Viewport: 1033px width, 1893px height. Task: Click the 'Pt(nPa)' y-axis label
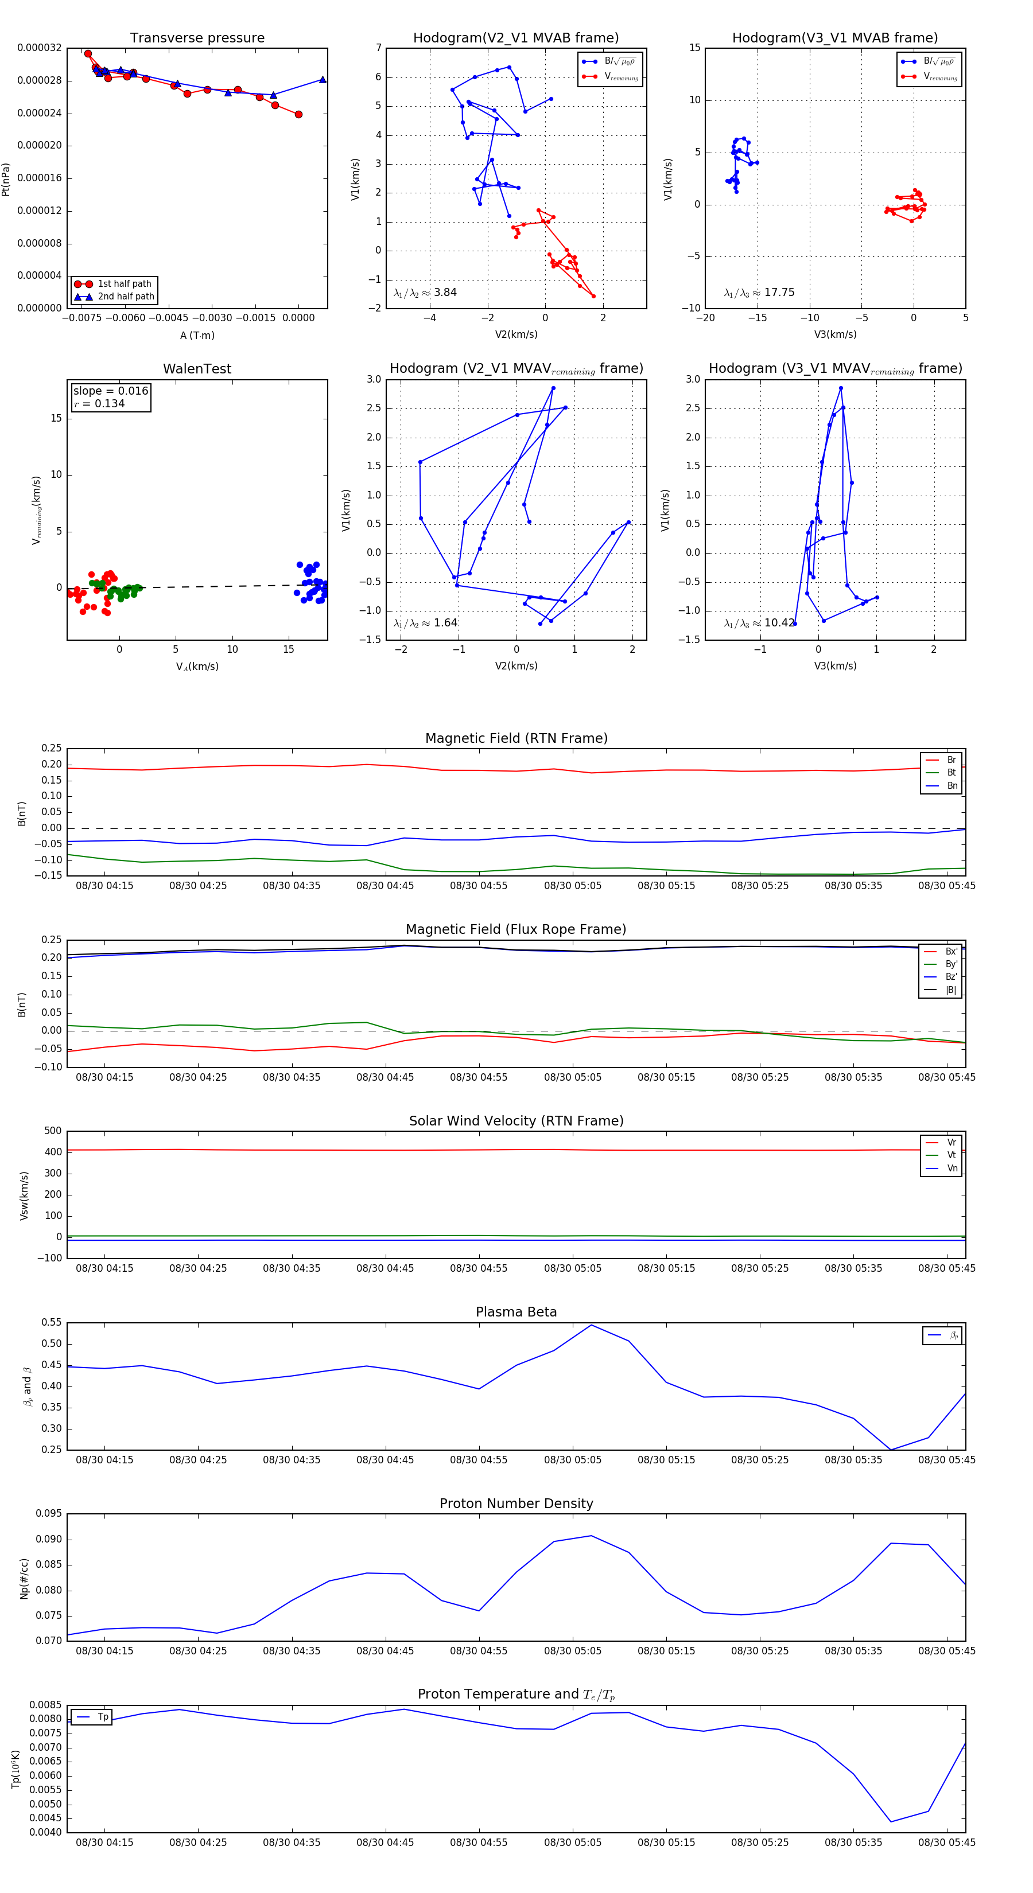pyautogui.click(x=6, y=178)
